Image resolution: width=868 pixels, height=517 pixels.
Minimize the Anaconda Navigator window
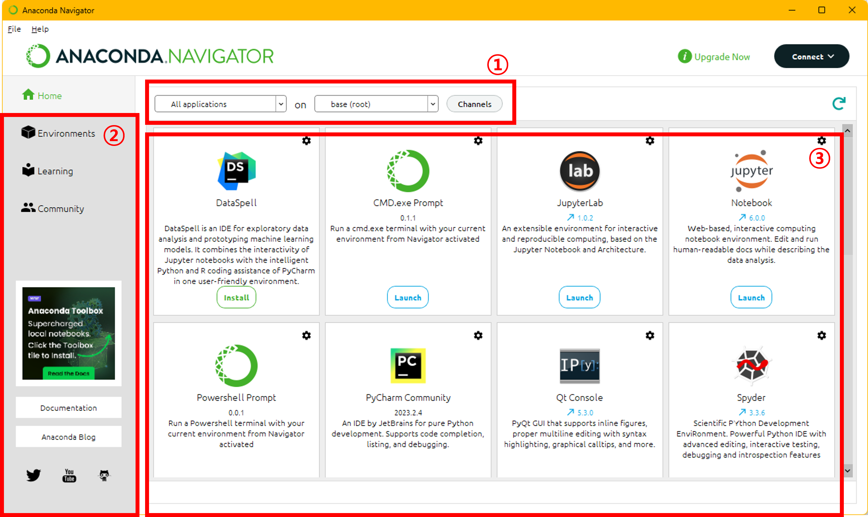(792, 10)
